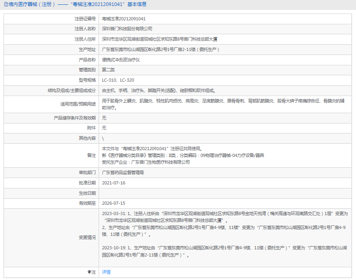Select the 有效期至 row label

point(87,203)
